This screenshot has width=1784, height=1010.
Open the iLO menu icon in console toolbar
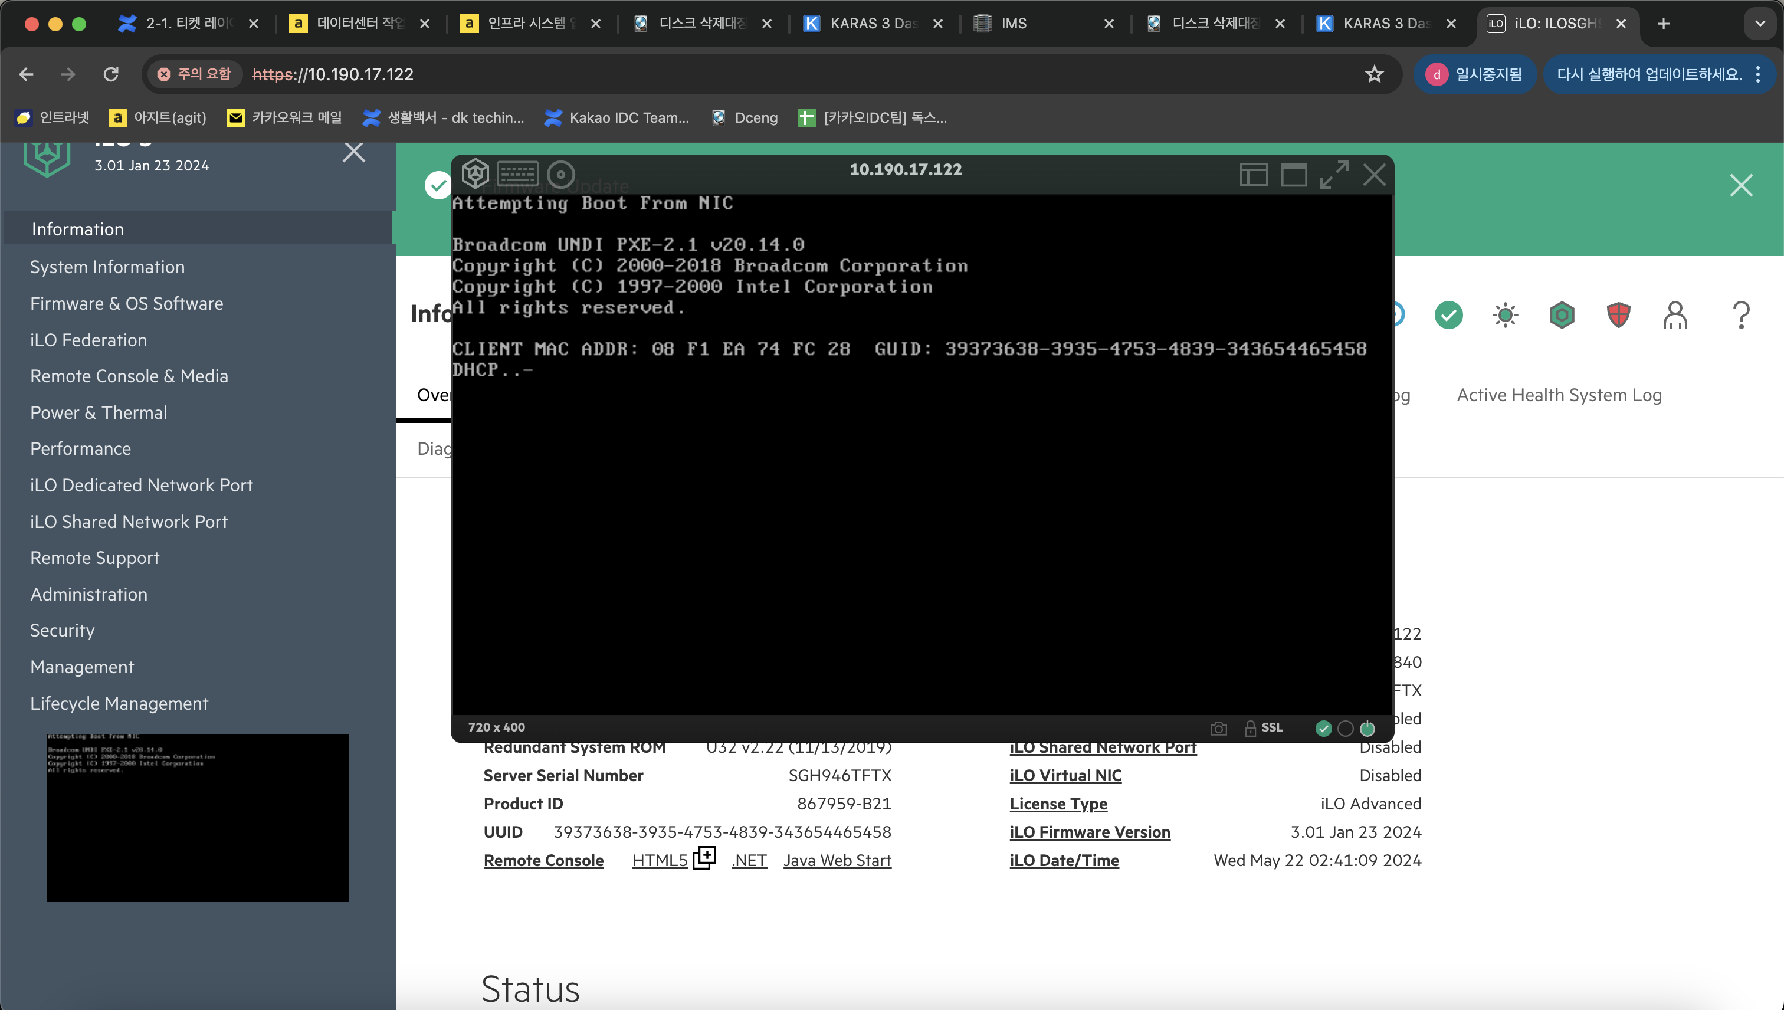point(475,173)
